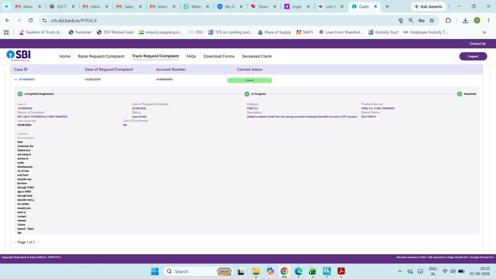Click the Chrome icon in the taskbar
496x279 pixels.
click(284, 271)
